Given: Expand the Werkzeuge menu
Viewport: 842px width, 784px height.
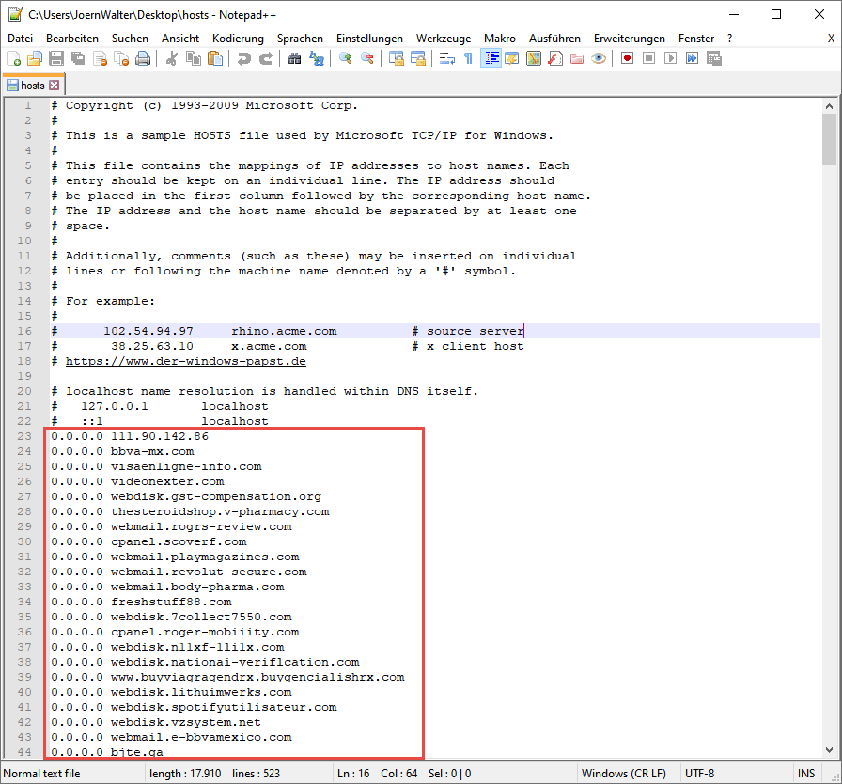Looking at the screenshot, I should click(x=444, y=39).
